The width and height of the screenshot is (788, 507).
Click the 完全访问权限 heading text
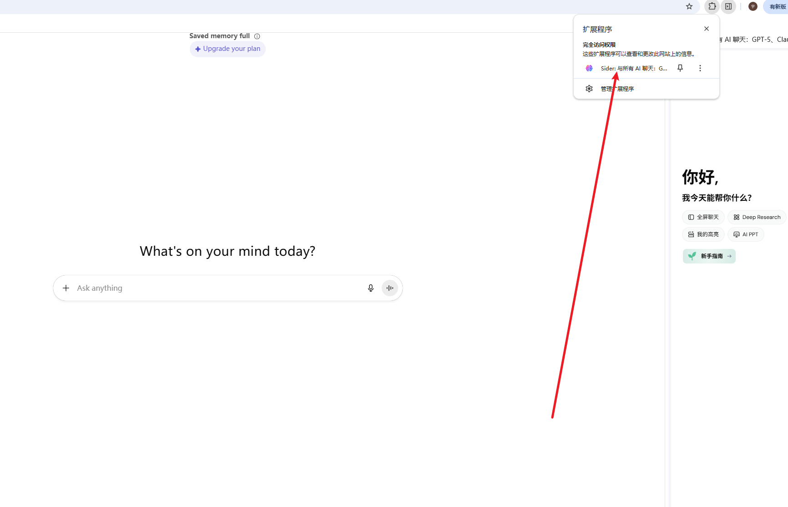coord(599,45)
